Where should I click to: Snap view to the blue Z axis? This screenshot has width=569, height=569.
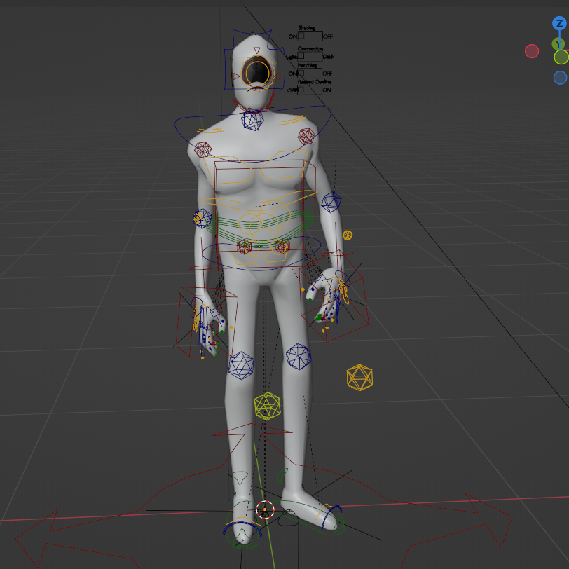coord(559,23)
